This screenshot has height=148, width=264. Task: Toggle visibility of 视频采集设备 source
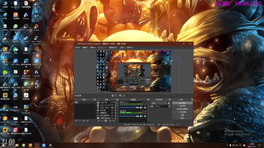tap(112, 118)
